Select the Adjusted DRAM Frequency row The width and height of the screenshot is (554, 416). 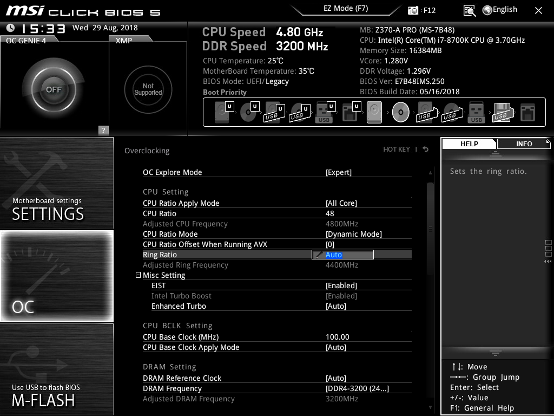(277, 399)
